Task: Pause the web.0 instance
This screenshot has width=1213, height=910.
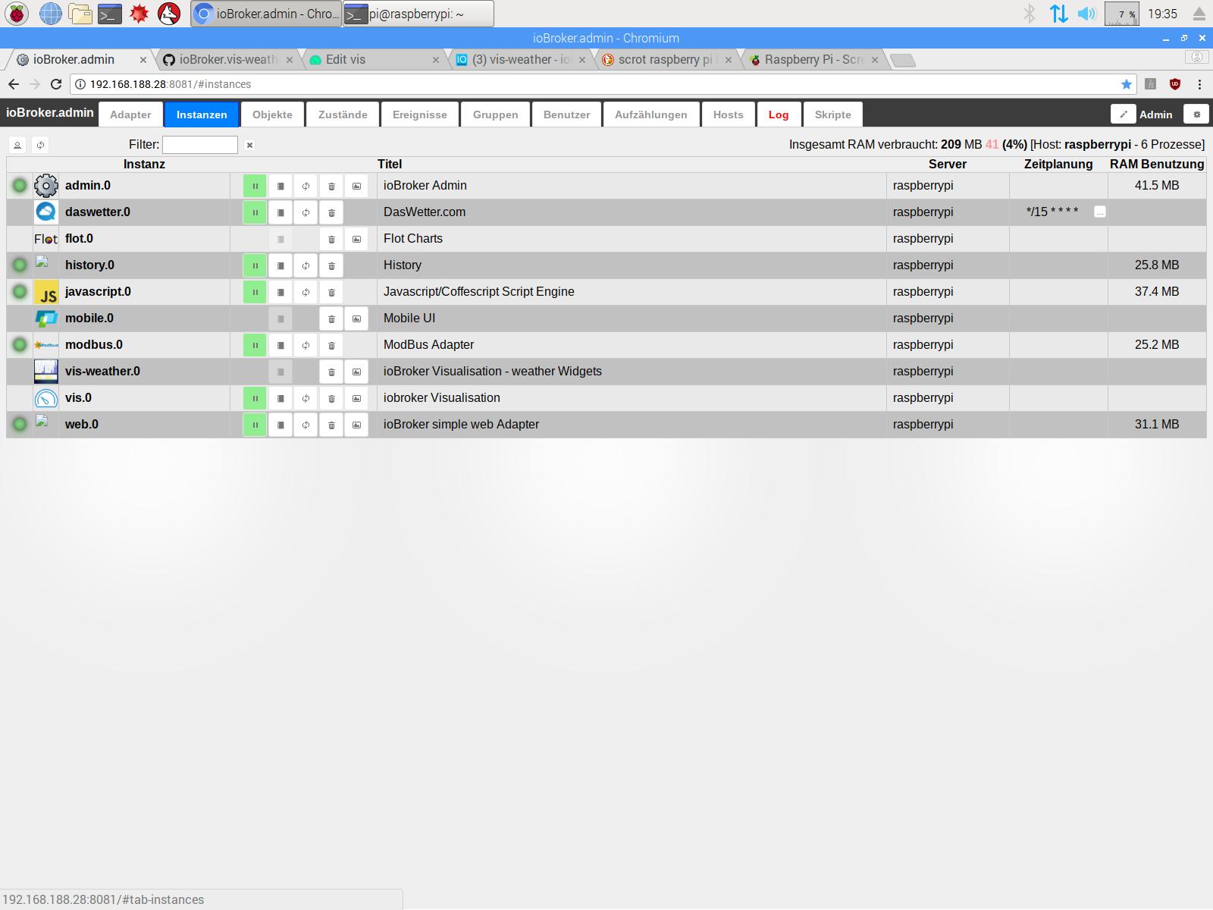Action: (x=255, y=425)
